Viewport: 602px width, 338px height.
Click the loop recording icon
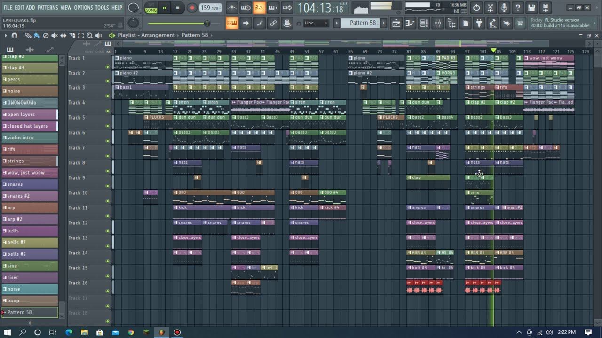tap(287, 8)
